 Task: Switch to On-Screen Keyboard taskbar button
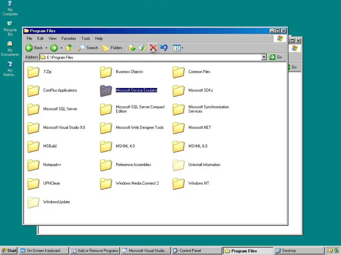coord(44,251)
